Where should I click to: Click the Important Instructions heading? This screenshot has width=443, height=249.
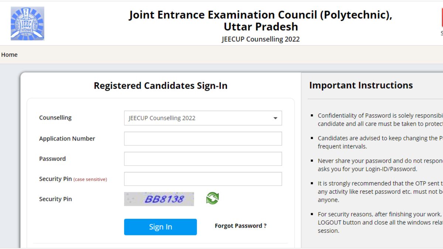coord(361,85)
